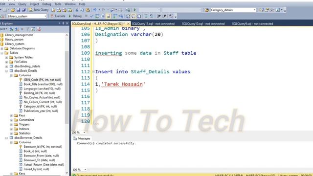The height and width of the screenshot is (176, 313).
Task: Open the Library_system database dropdown
Action: pyautogui.click(x=27, y=16)
